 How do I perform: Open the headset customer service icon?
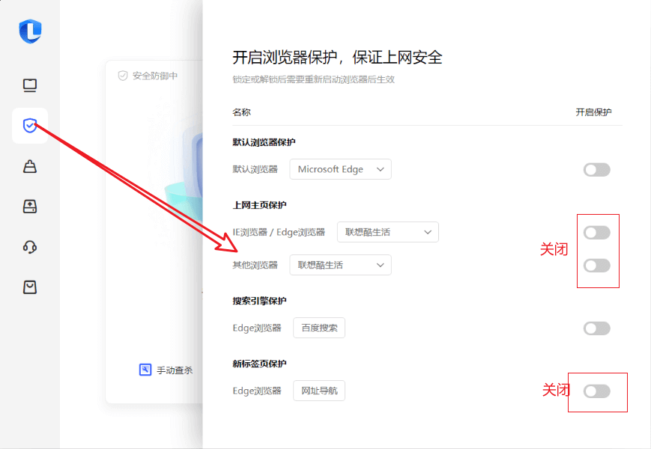coord(30,247)
